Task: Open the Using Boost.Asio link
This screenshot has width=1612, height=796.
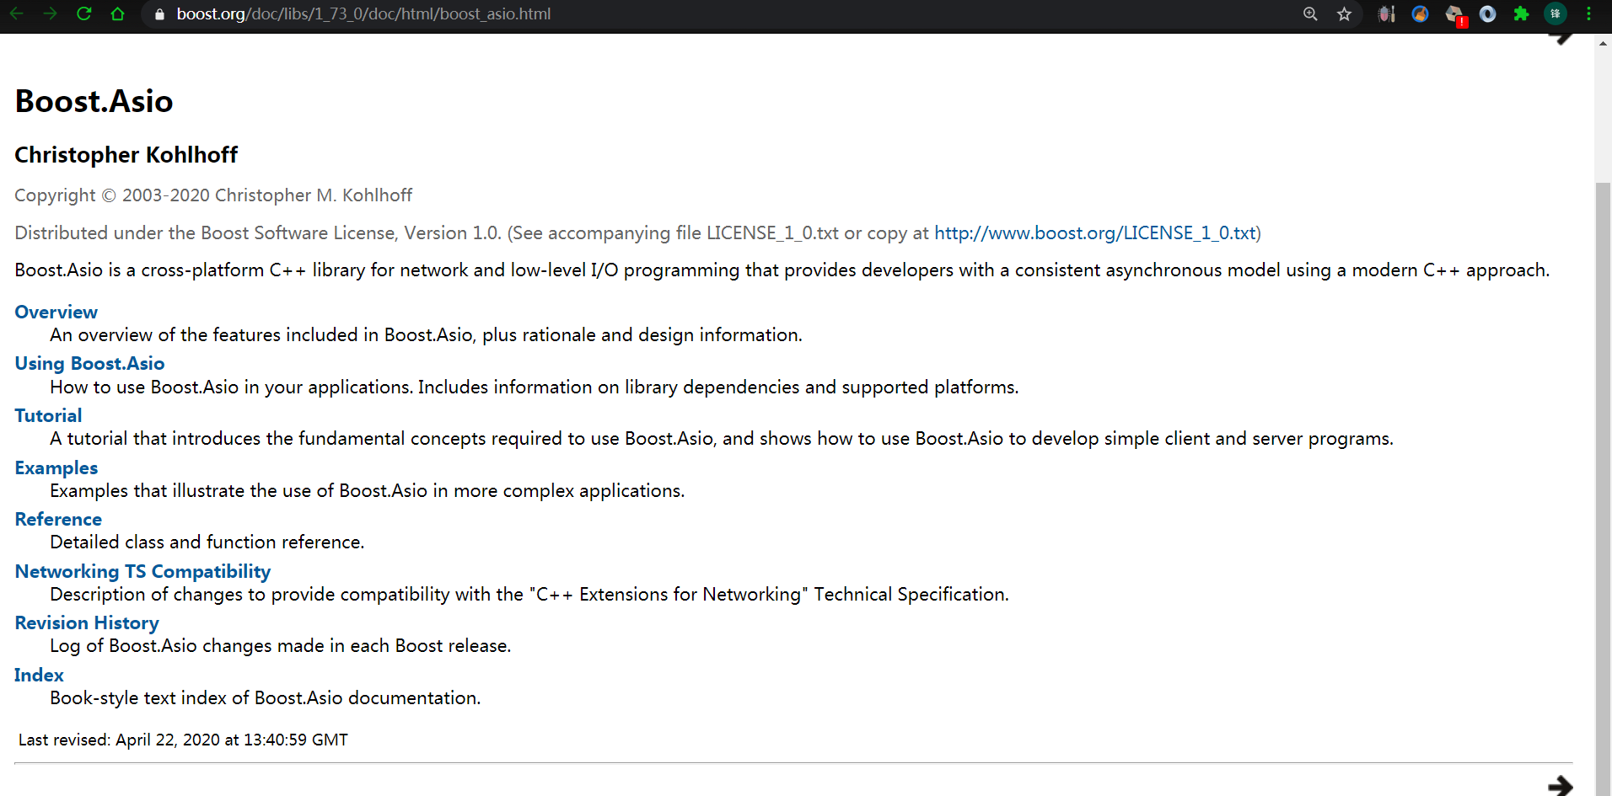Action: pos(89,363)
